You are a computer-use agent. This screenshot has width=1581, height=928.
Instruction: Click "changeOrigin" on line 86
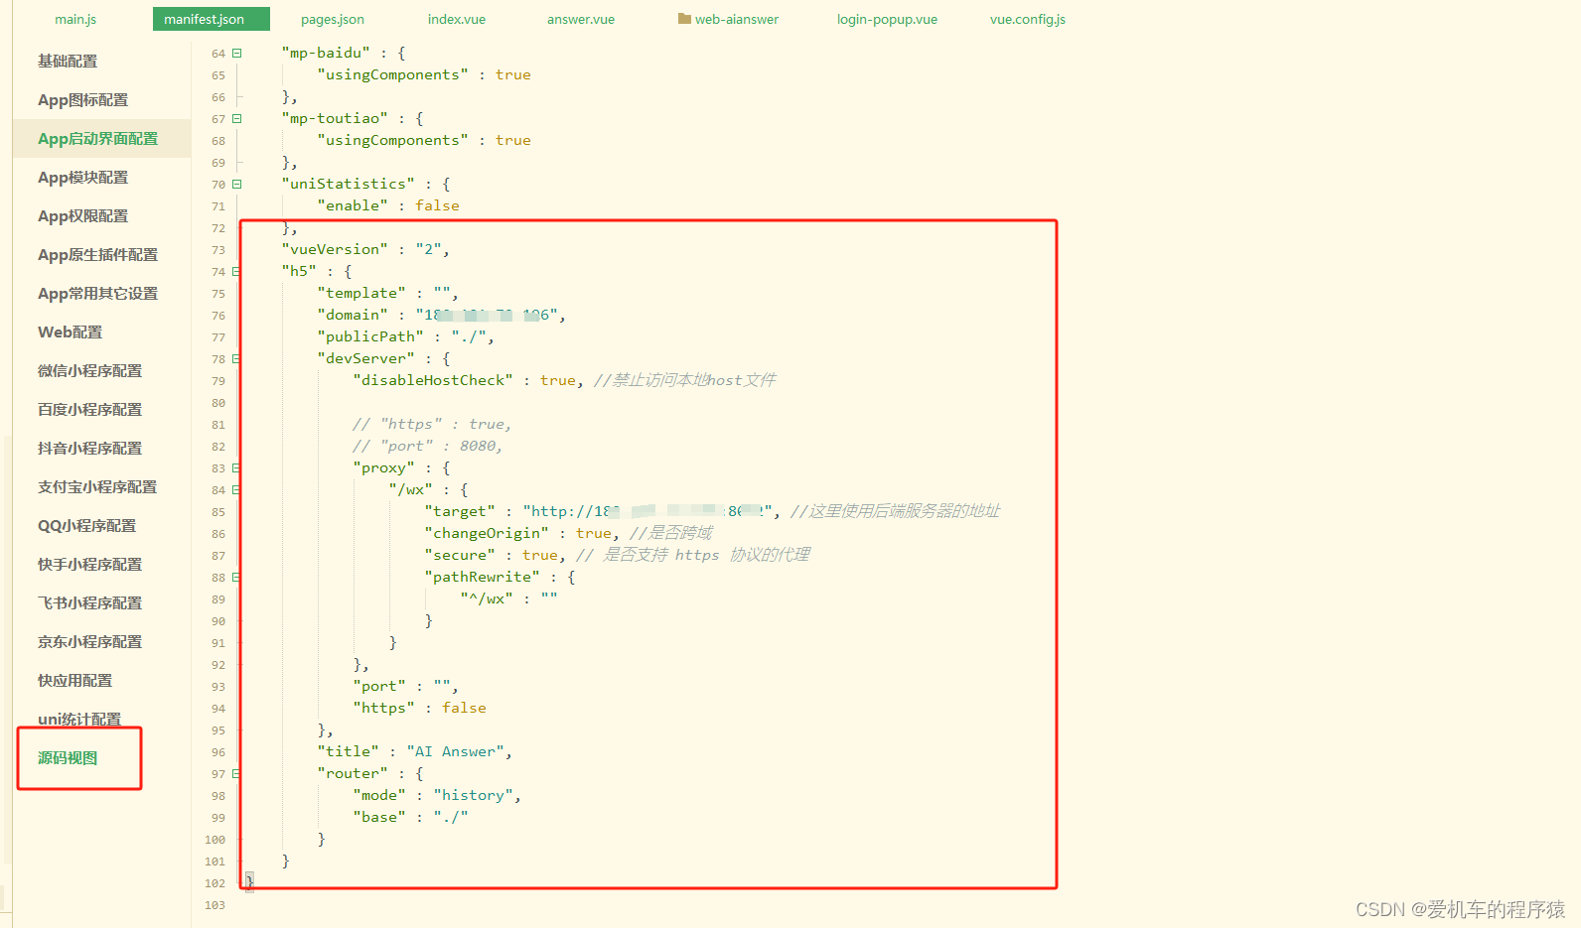(x=487, y=533)
